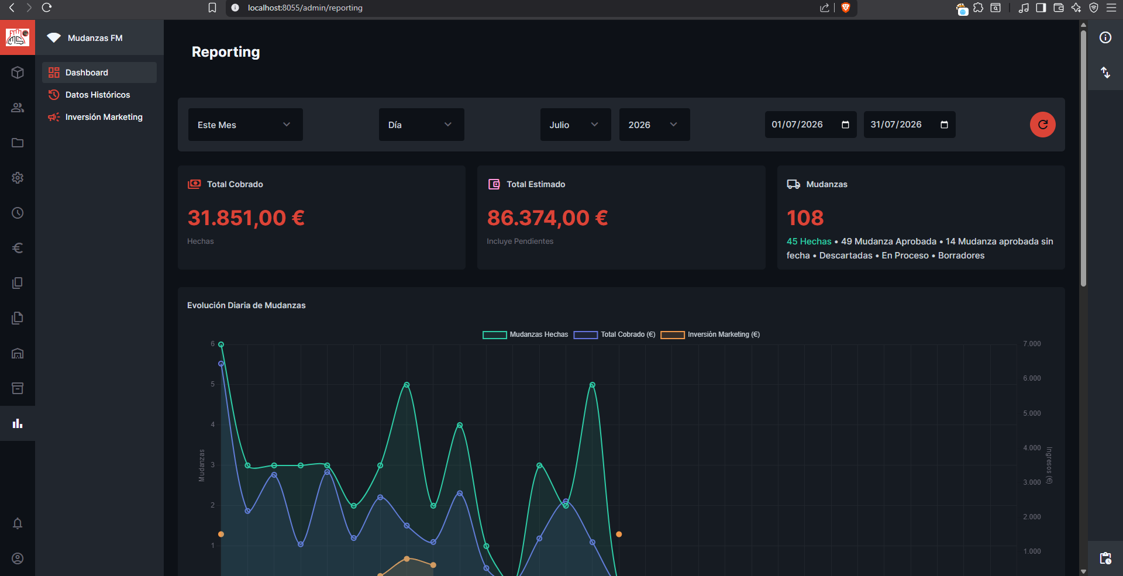The width and height of the screenshot is (1123, 576).
Task: Click the red refresh button
Action: 1043,125
